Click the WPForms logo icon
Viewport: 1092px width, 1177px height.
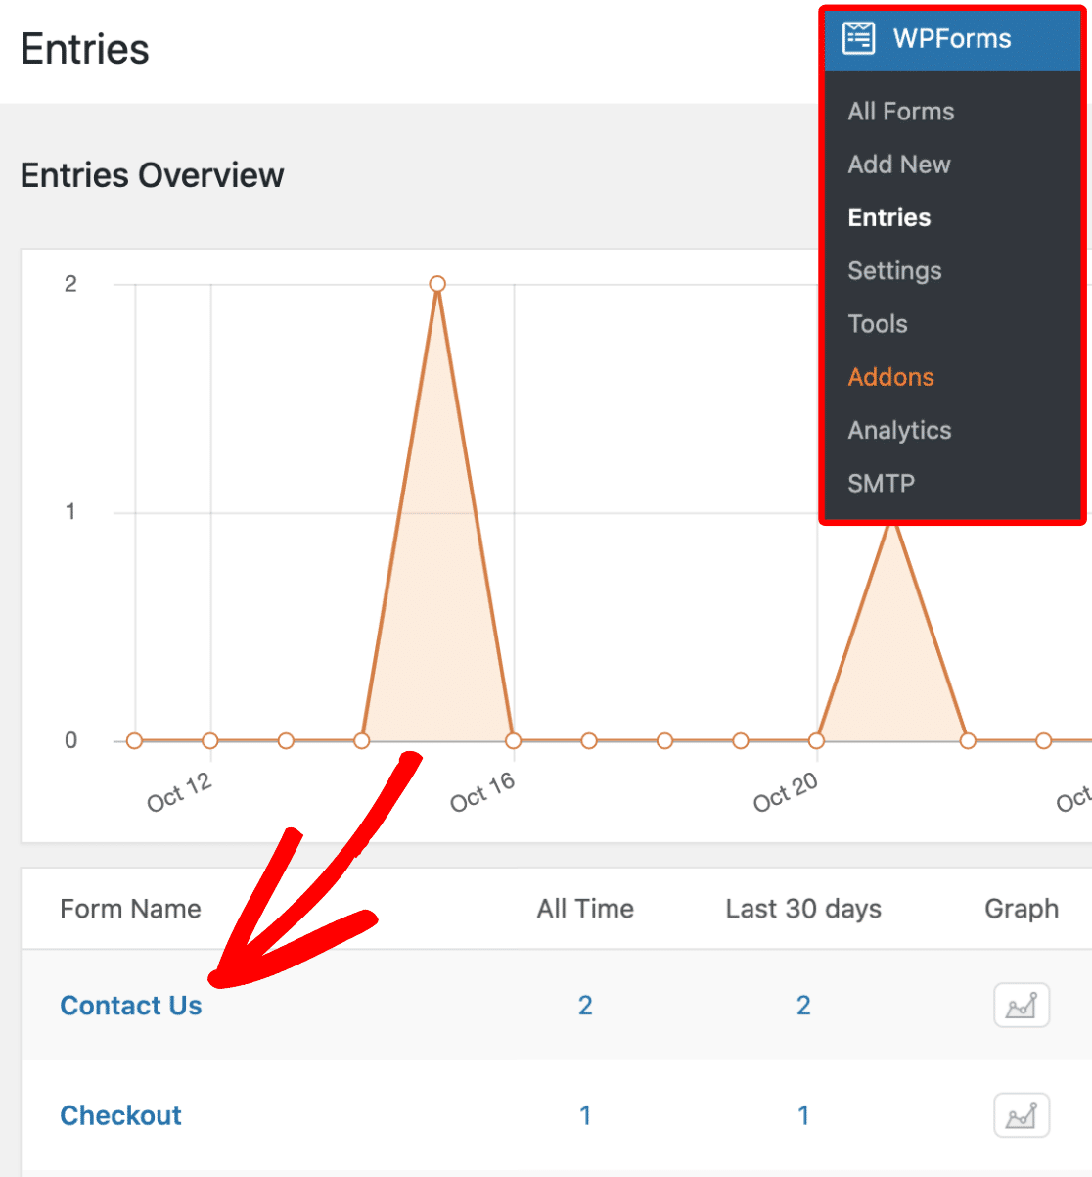tap(859, 38)
